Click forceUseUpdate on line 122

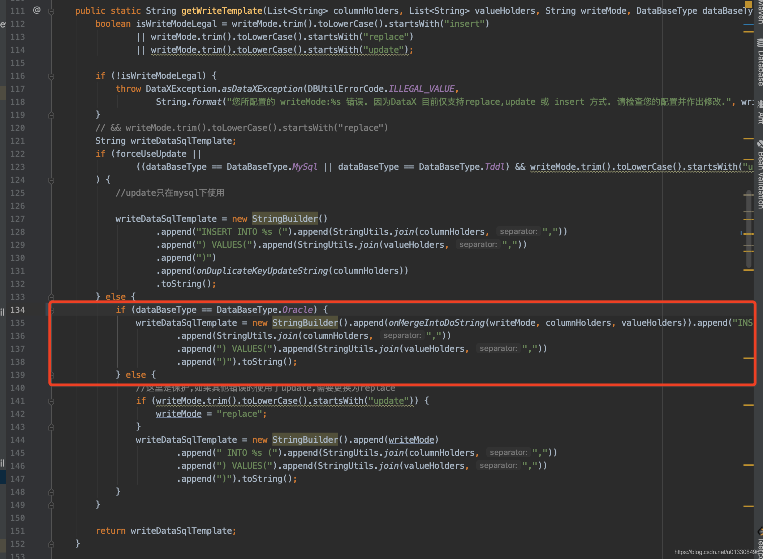pos(151,154)
